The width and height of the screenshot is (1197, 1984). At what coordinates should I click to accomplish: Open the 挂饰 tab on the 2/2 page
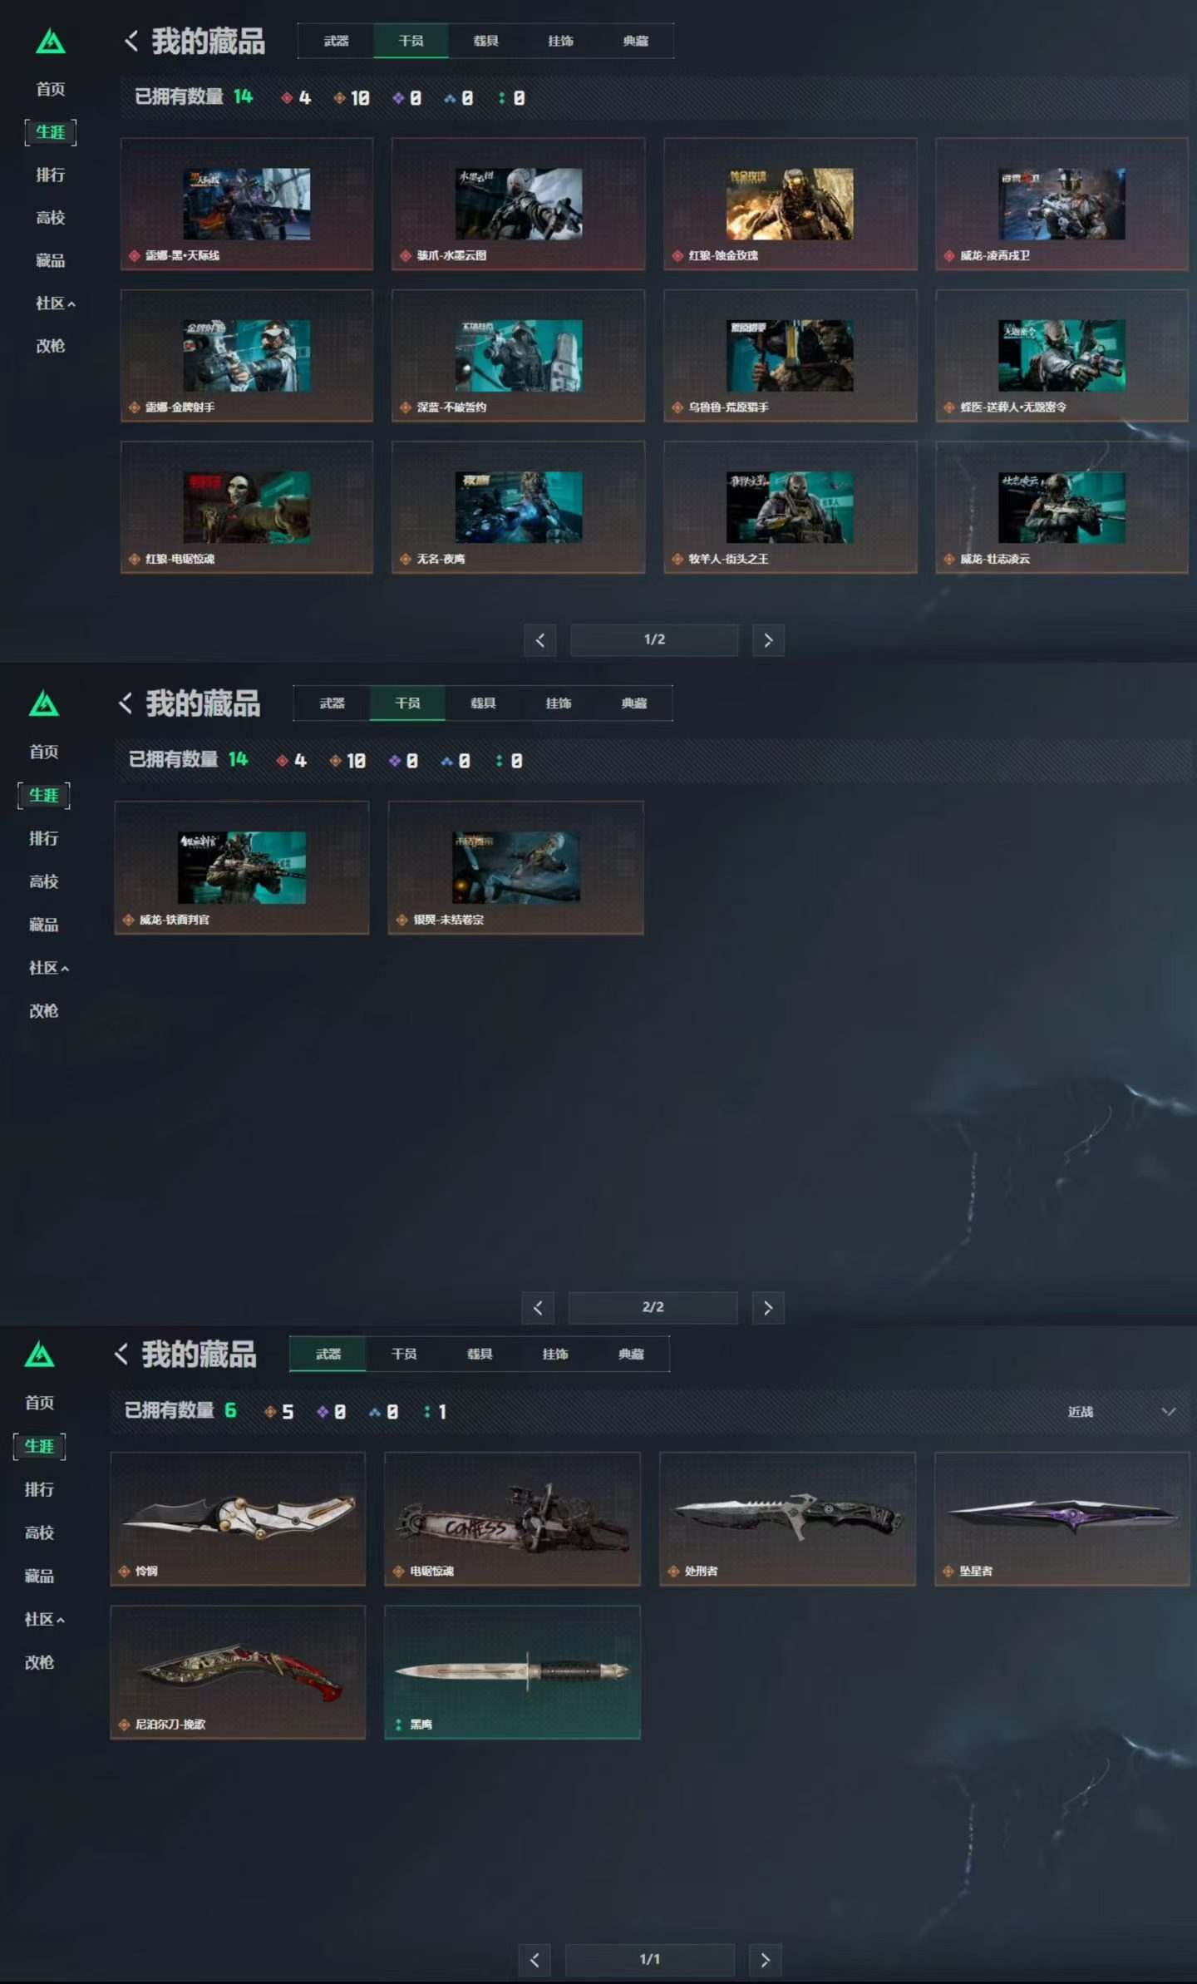(x=558, y=703)
